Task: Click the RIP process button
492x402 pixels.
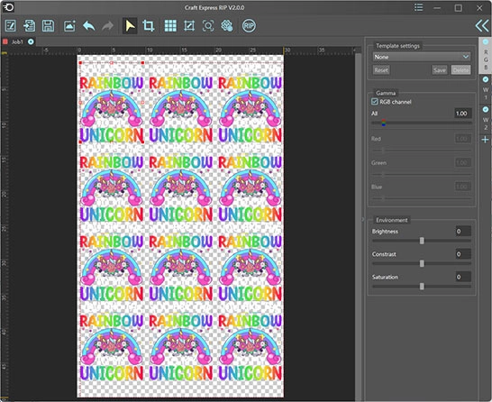Action: pos(249,26)
